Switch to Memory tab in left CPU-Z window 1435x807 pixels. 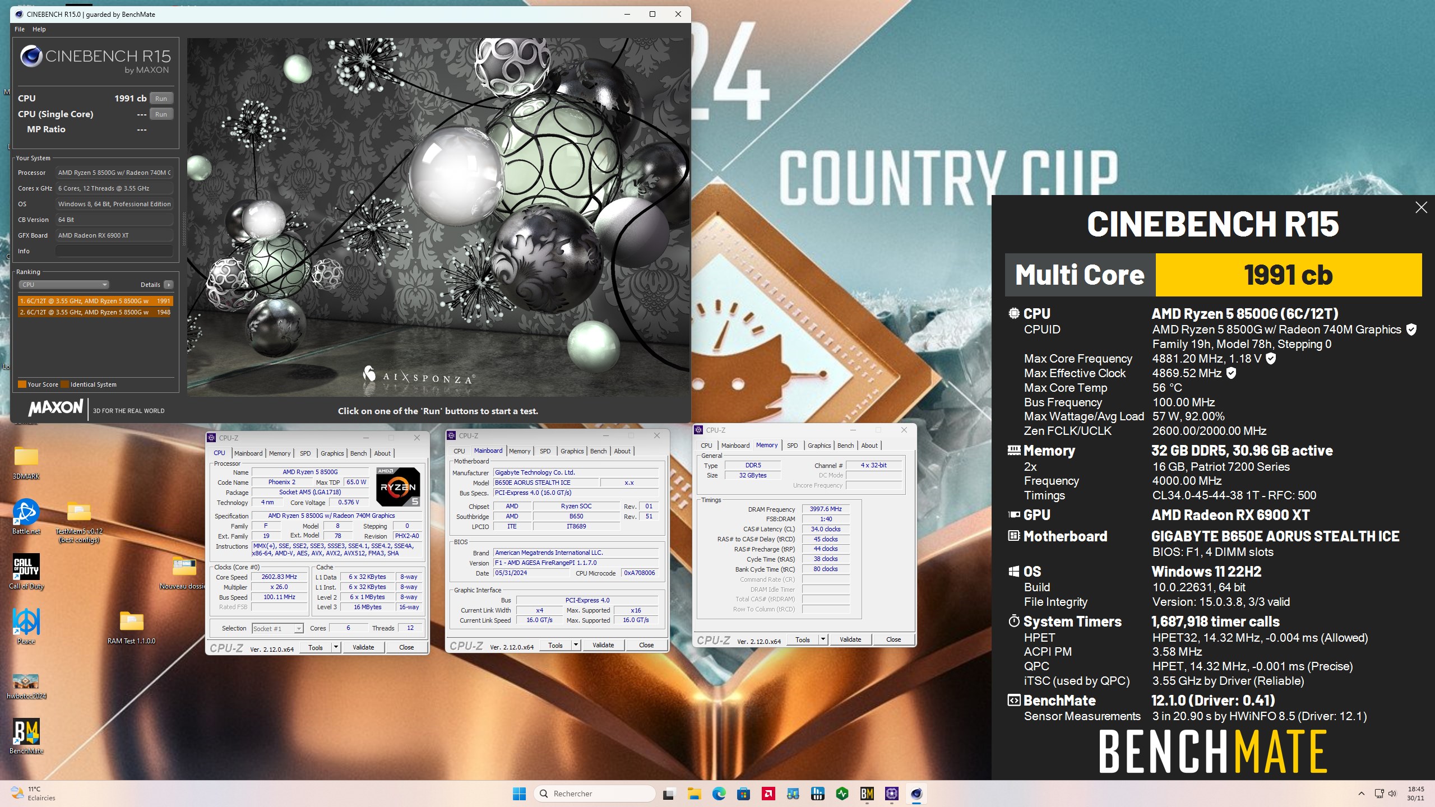click(x=279, y=453)
